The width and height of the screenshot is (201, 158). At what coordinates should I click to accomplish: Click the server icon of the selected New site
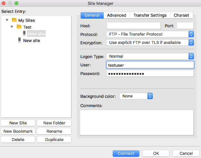click(x=24, y=33)
